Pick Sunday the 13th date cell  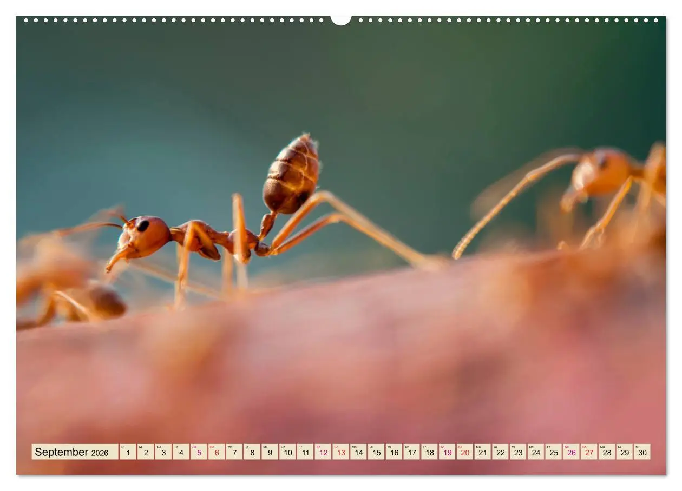pos(340,452)
